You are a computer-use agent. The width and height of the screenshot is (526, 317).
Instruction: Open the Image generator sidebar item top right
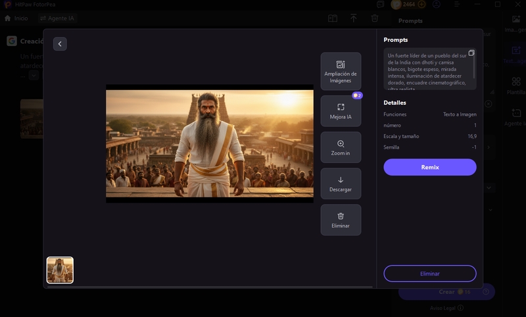pyautogui.click(x=516, y=24)
